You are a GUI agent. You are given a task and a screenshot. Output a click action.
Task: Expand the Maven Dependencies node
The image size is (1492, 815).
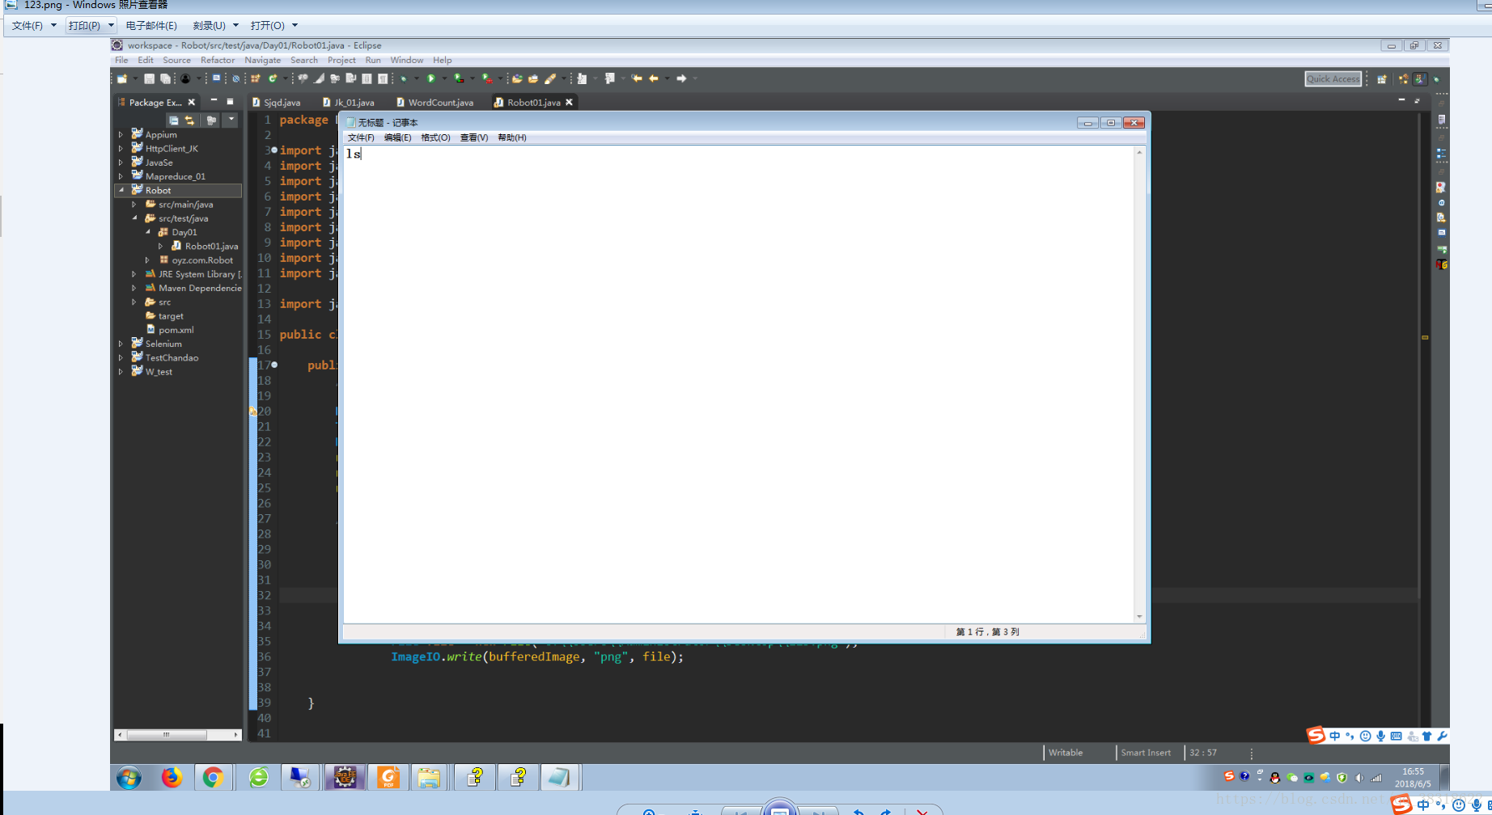point(134,288)
